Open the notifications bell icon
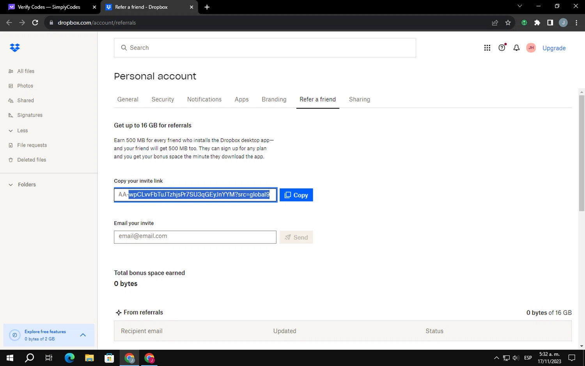 516,48
